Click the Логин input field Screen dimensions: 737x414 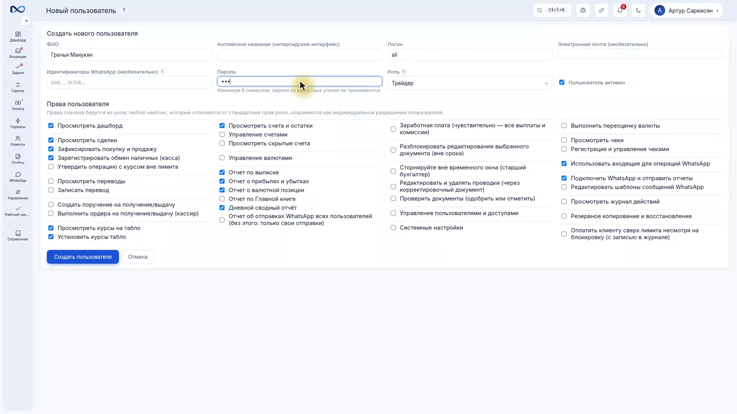click(x=469, y=55)
